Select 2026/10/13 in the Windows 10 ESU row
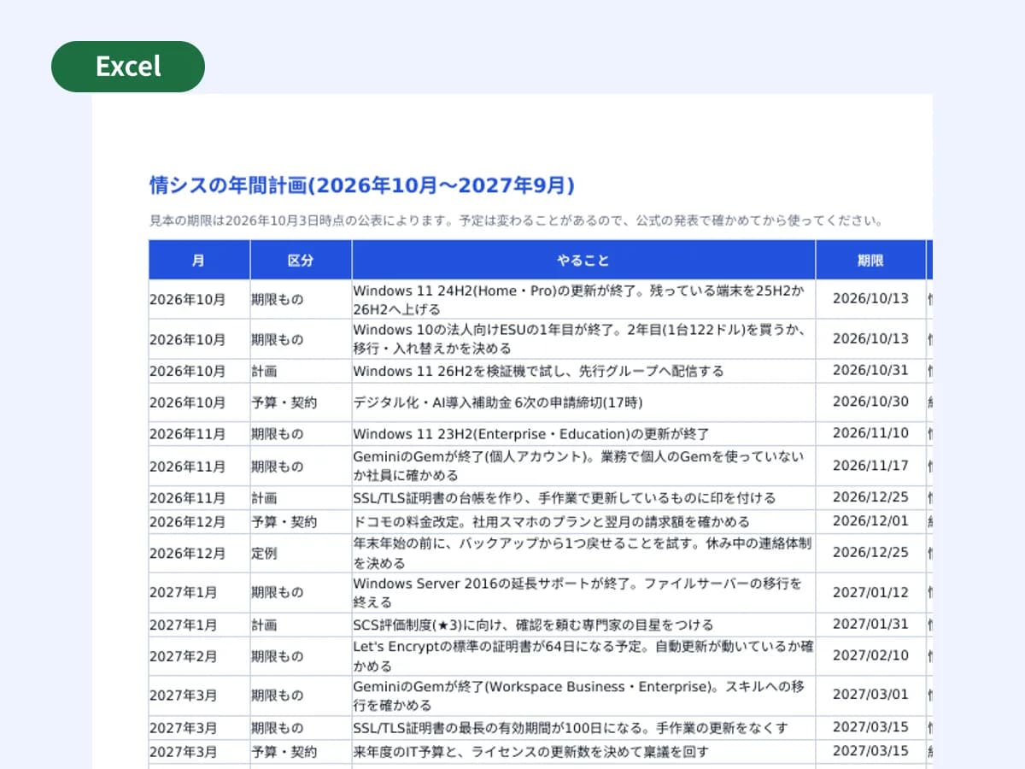The height and width of the screenshot is (769, 1025). pos(870,338)
